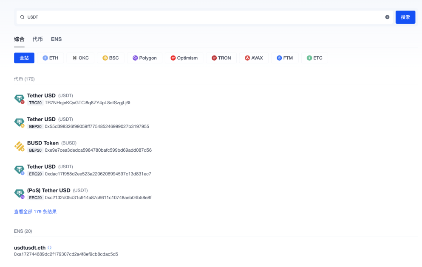
Task: Click the TRC20 tag label
Action: tap(35, 103)
